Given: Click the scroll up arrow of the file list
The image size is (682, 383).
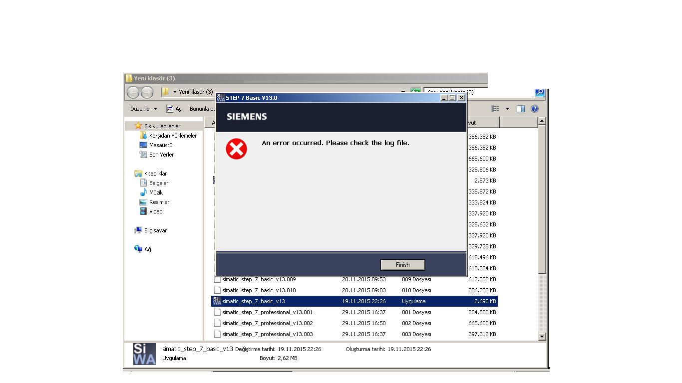Looking at the screenshot, I should tap(542, 121).
